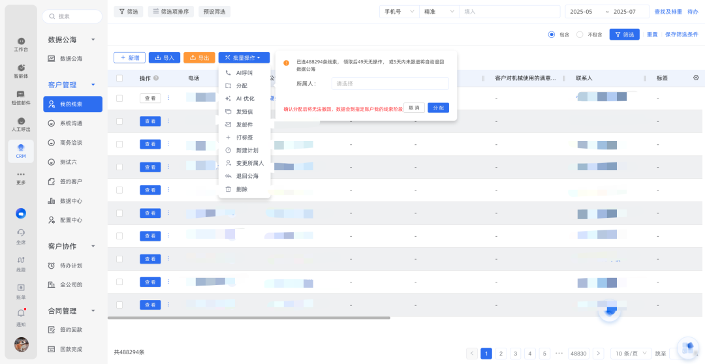Image resolution: width=705 pixels, height=364 pixels.
Task: Select the 不包含 radio button
Action: click(579, 35)
